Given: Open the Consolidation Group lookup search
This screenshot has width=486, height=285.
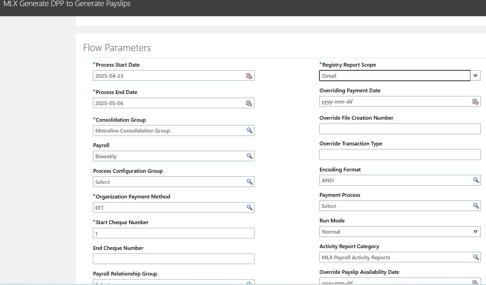Looking at the screenshot, I should (x=249, y=130).
